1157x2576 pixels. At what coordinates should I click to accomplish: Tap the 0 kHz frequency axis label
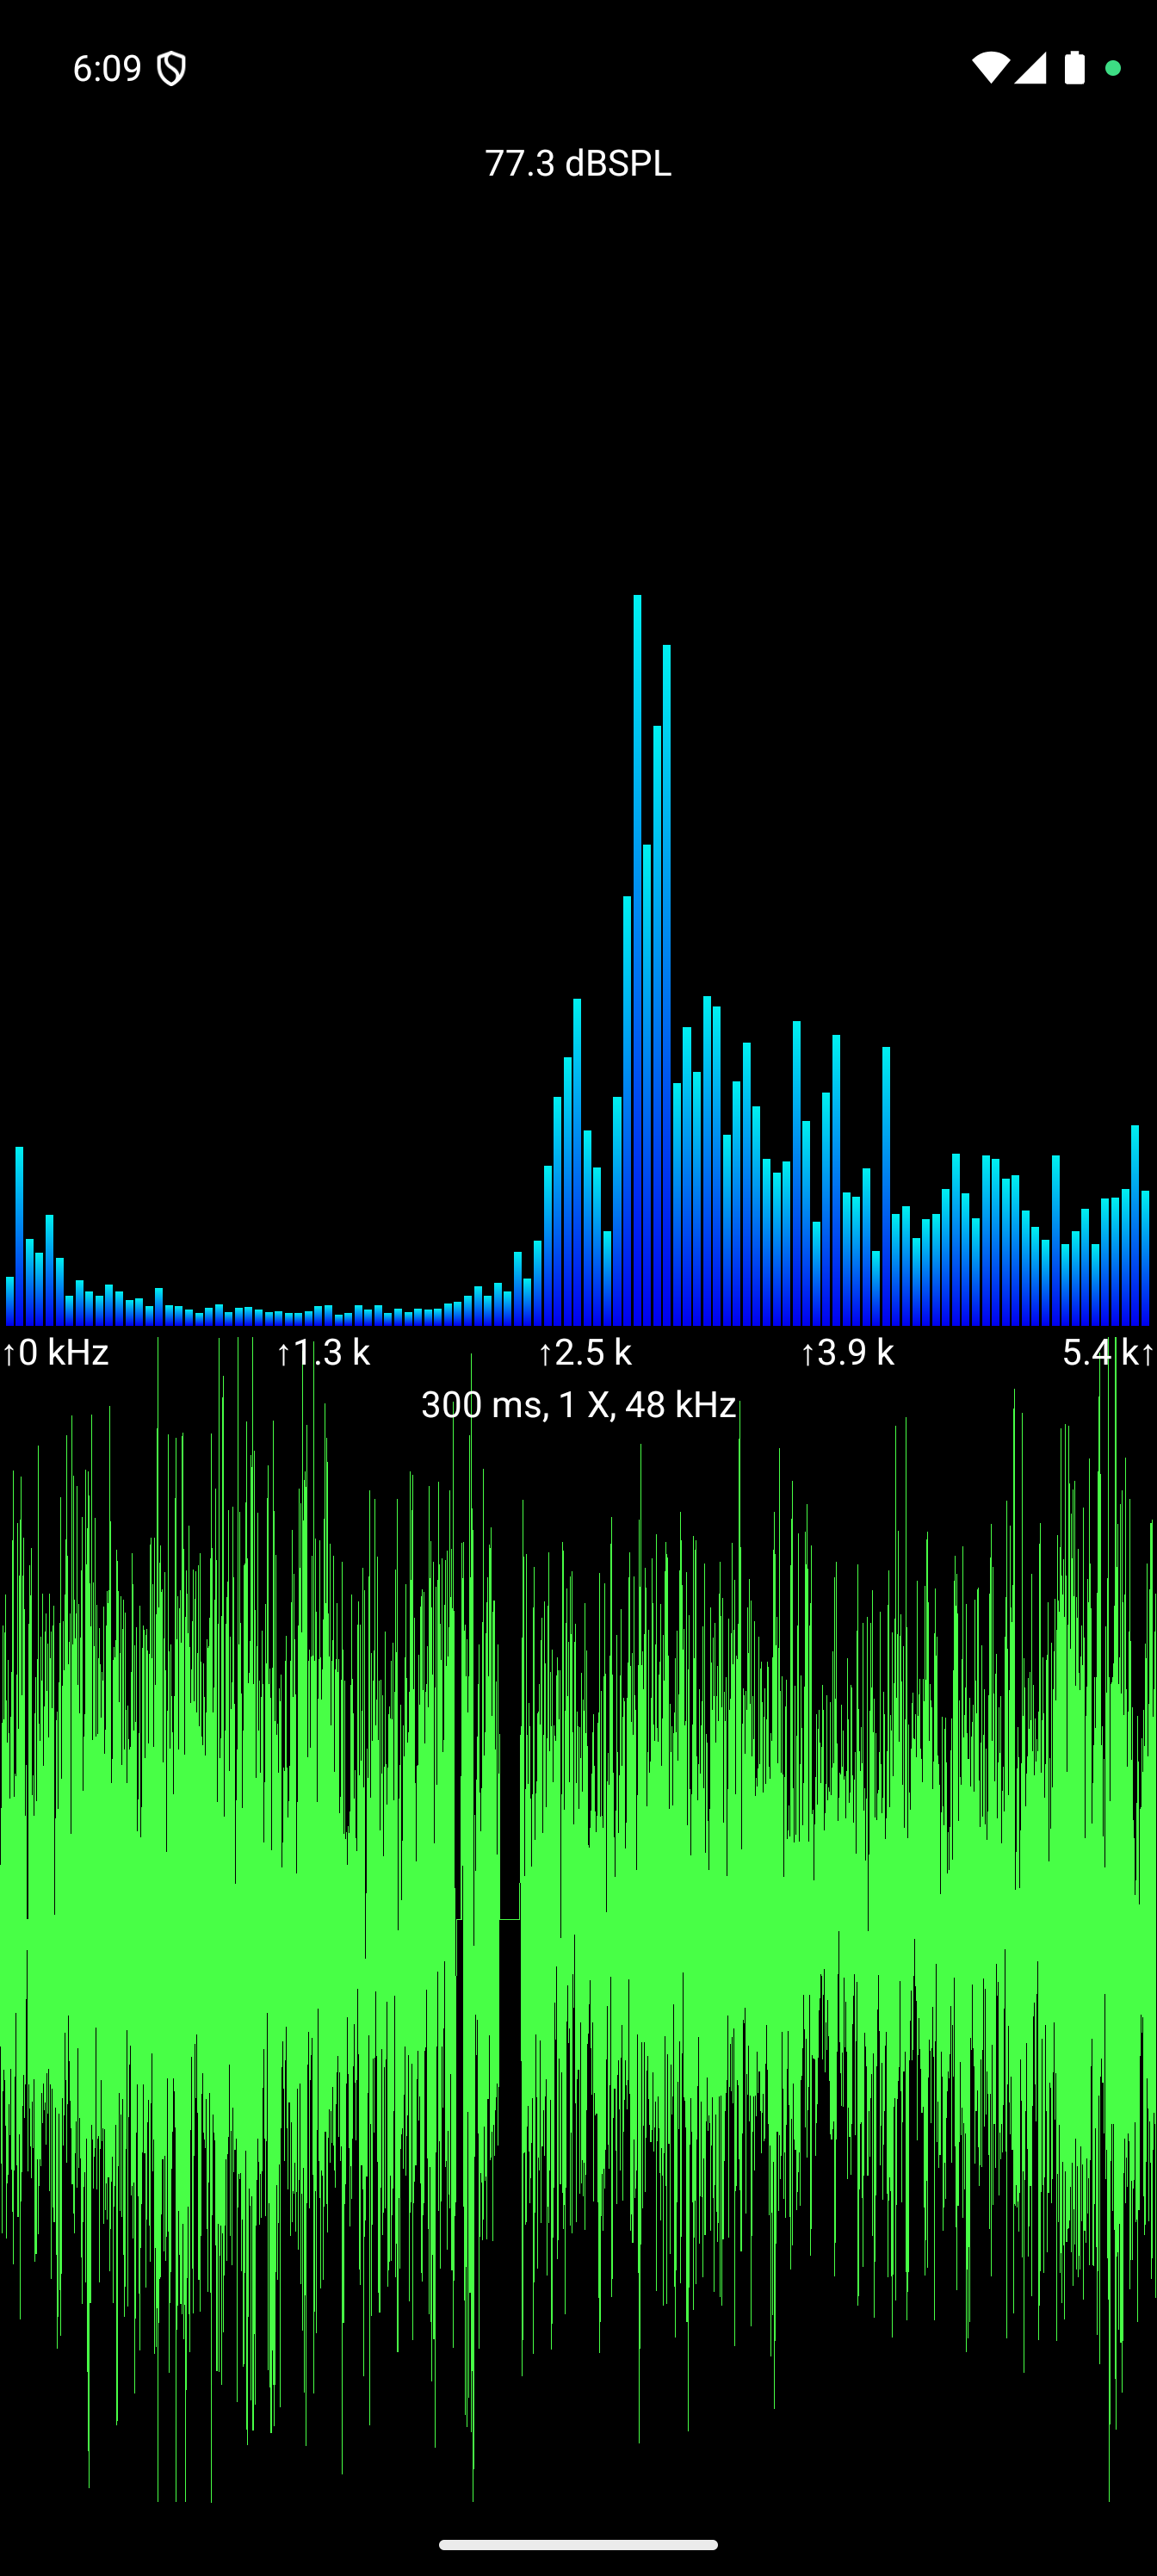[x=55, y=1352]
